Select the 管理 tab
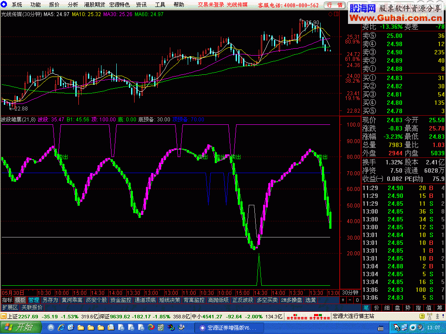This screenshot has width=446, height=334. point(34,300)
